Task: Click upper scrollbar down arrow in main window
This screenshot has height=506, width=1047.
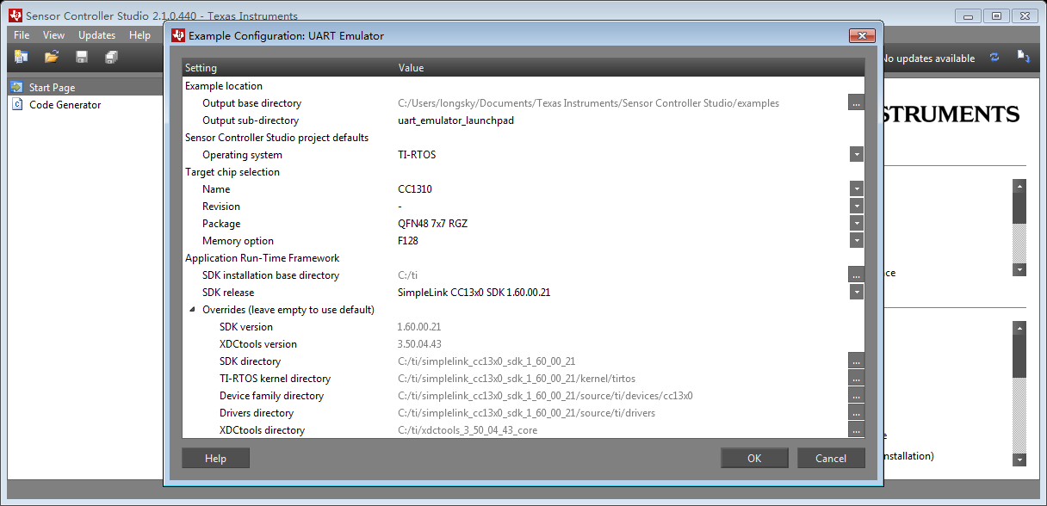Action: click(1019, 269)
